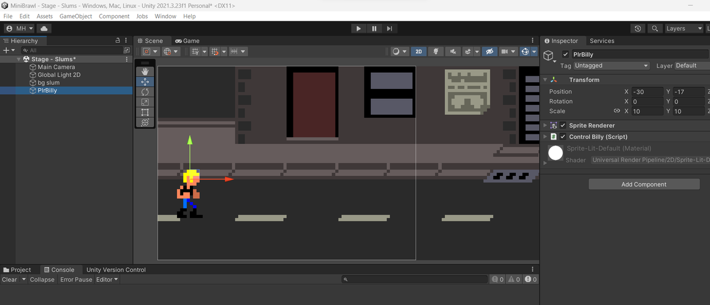Click the Add Component button
This screenshot has width=710, height=305.
point(644,184)
